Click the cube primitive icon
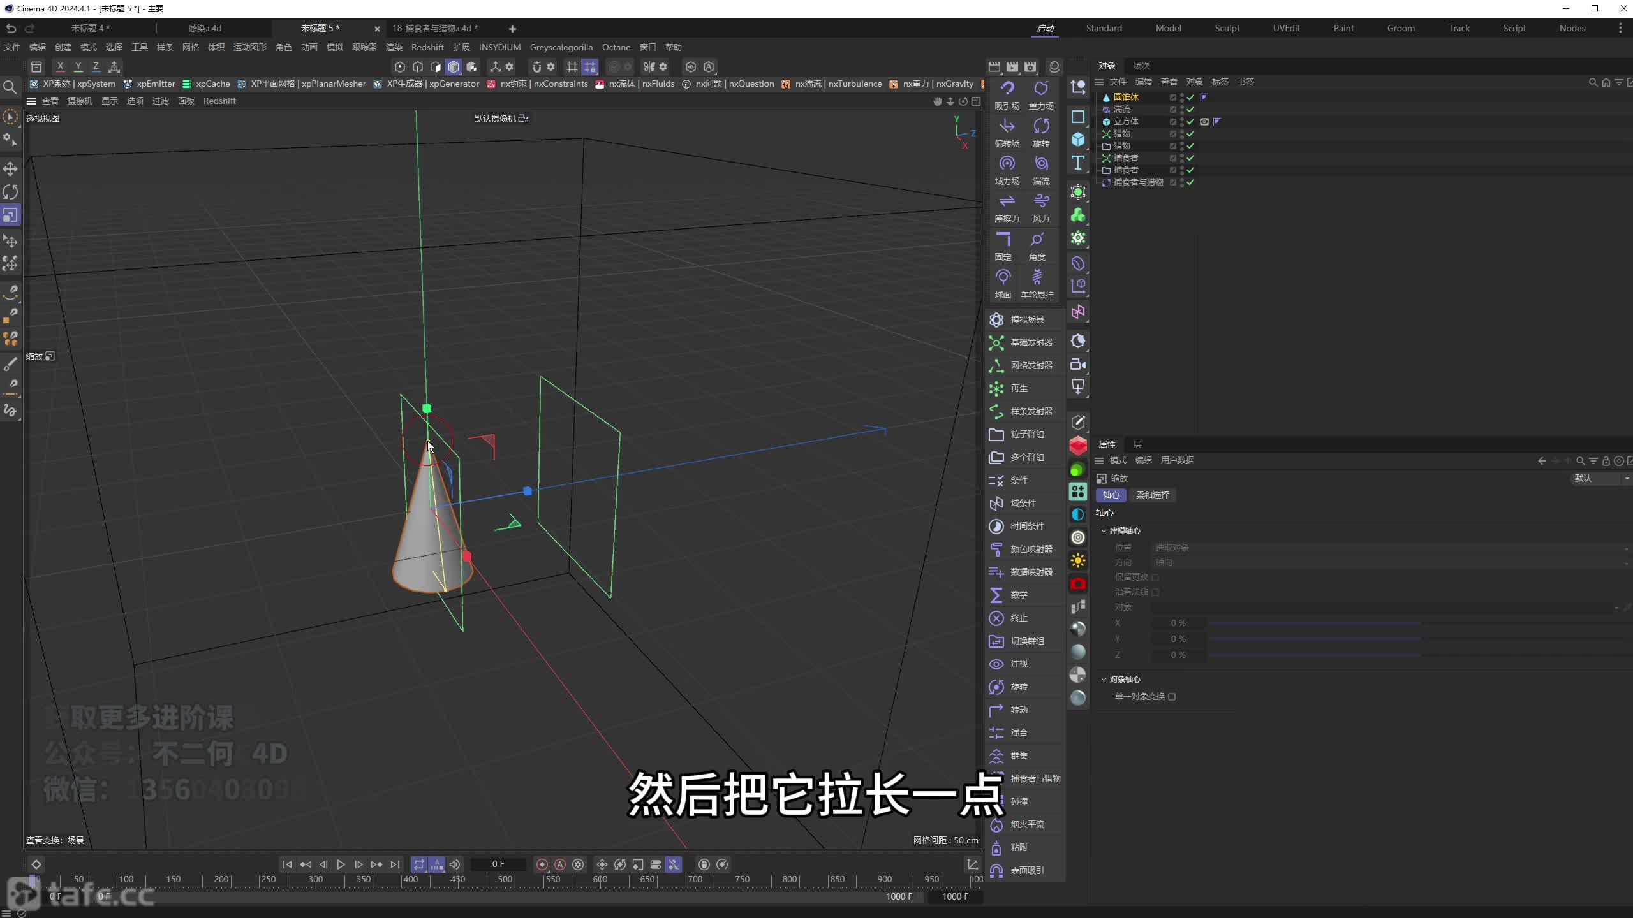The height and width of the screenshot is (918, 1633). (x=1078, y=140)
